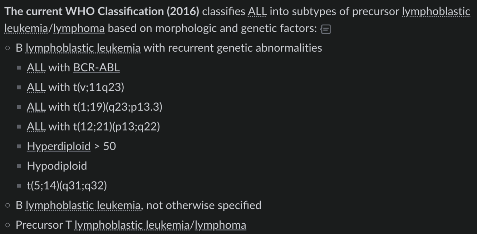This screenshot has height=234, width=477.
Task: Open 'lymphoblastic' link ending the first line
Action: tap(436, 11)
